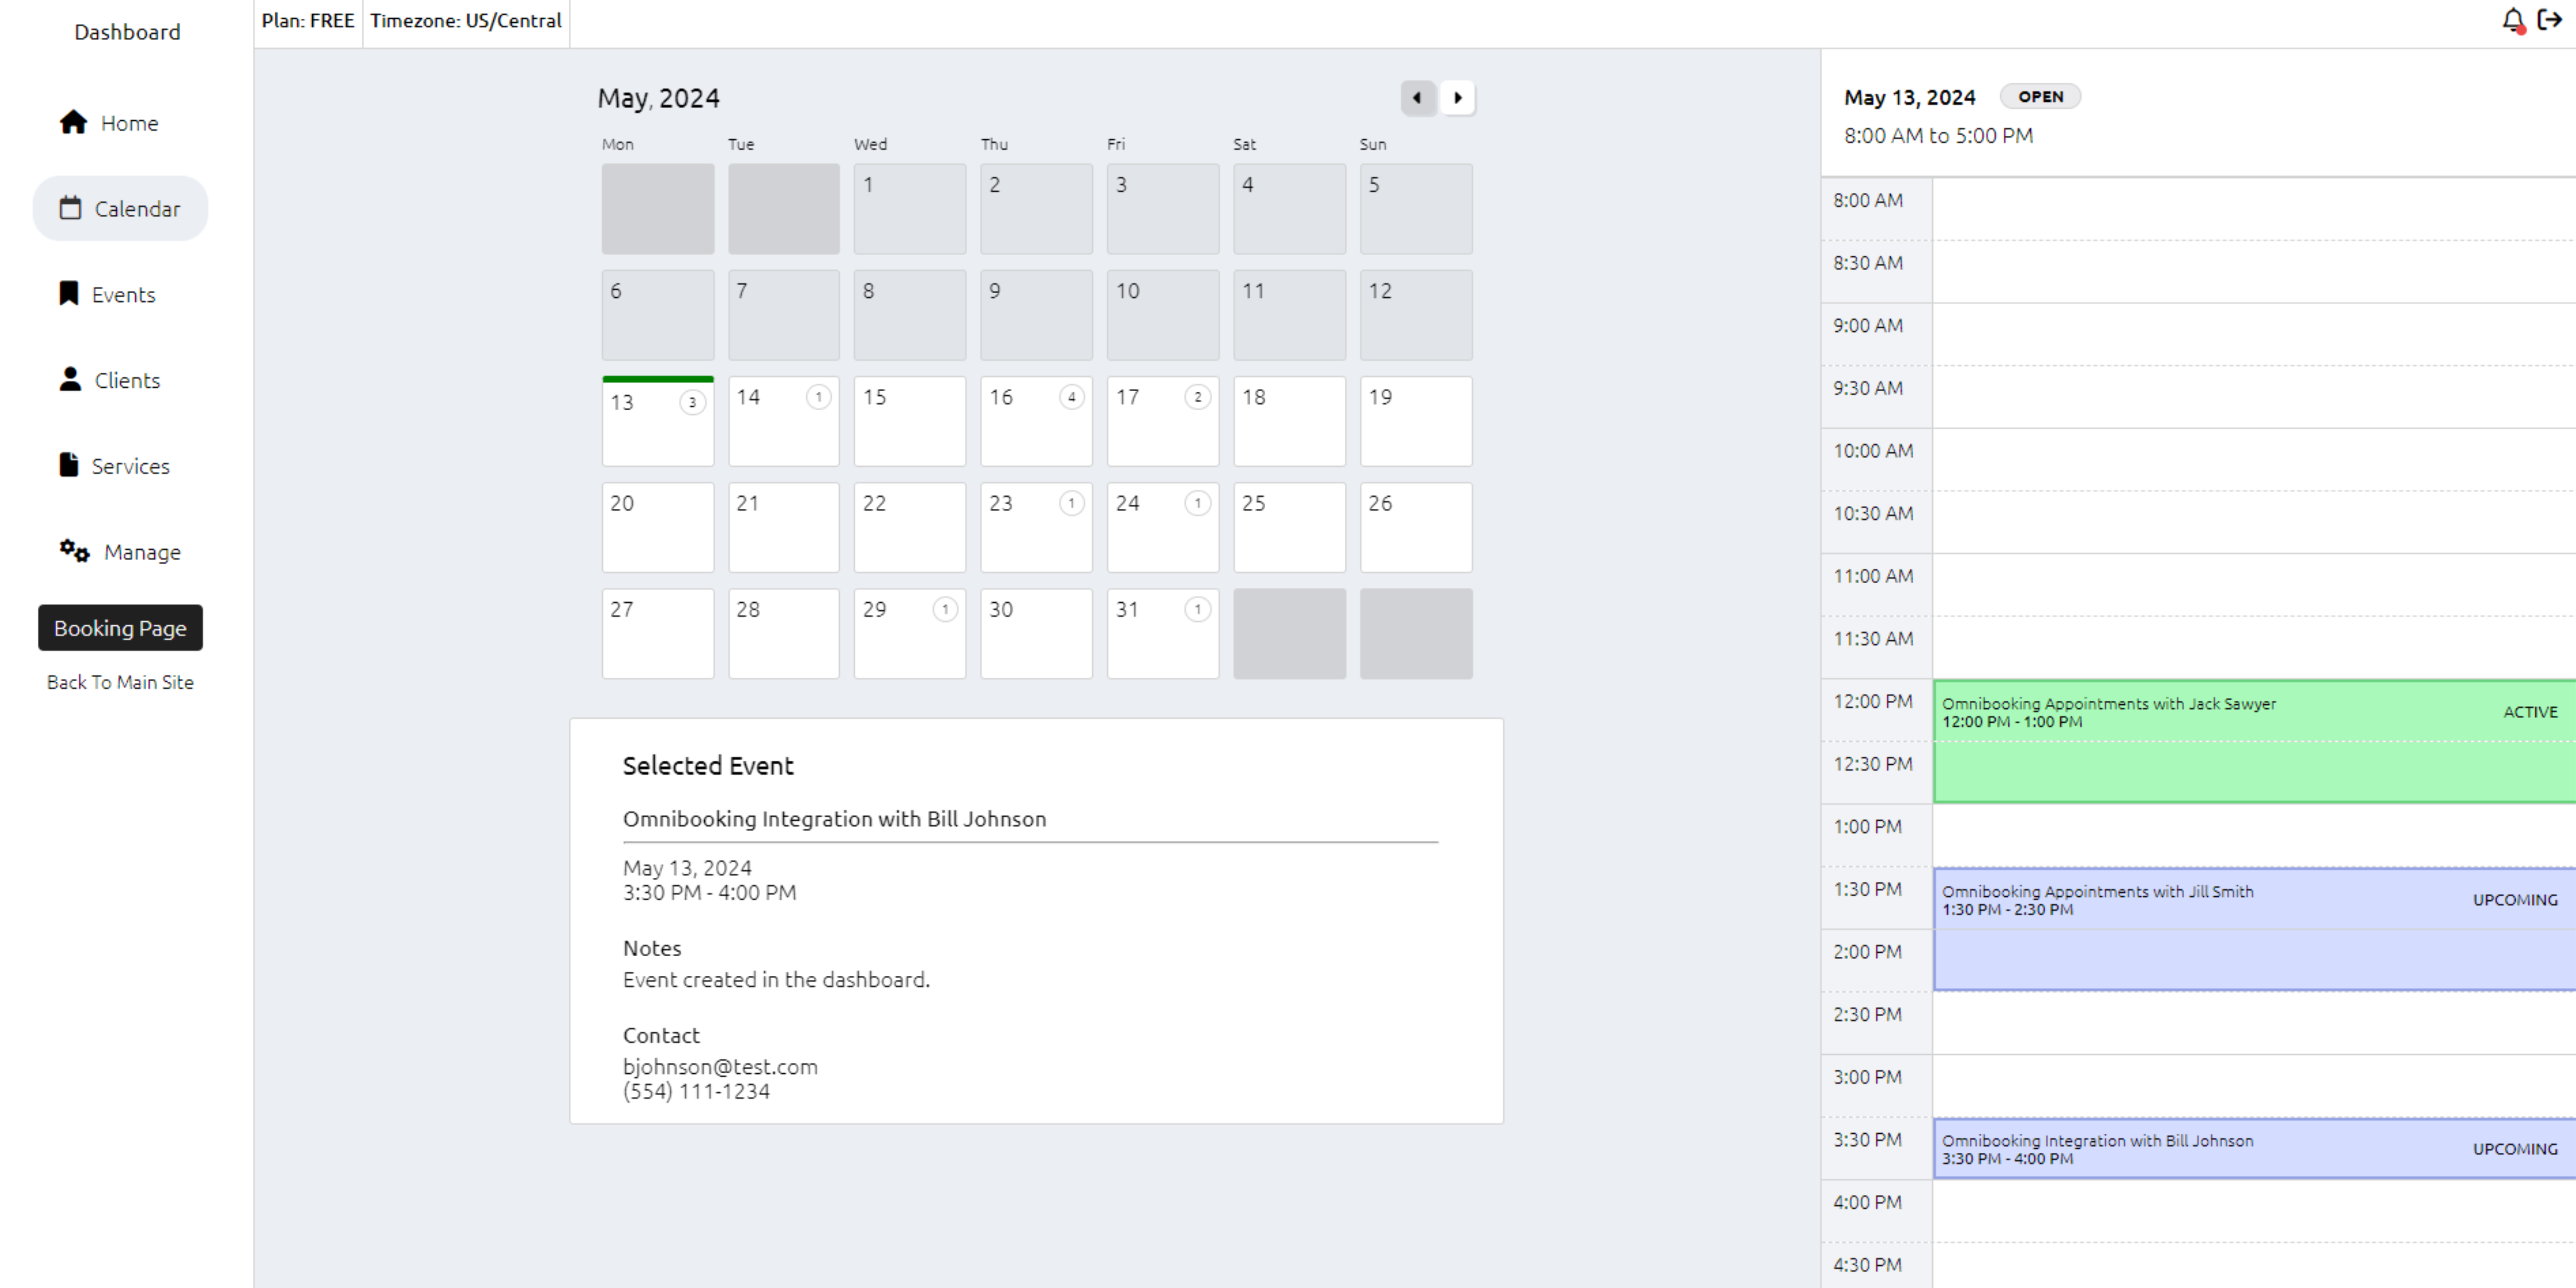Screen dimensions: 2576x1288
Task: Click the Manage gears icon
Action: [x=74, y=551]
